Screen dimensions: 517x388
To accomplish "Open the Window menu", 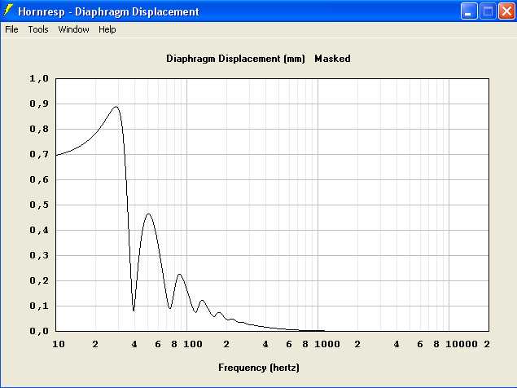I will tap(73, 29).
